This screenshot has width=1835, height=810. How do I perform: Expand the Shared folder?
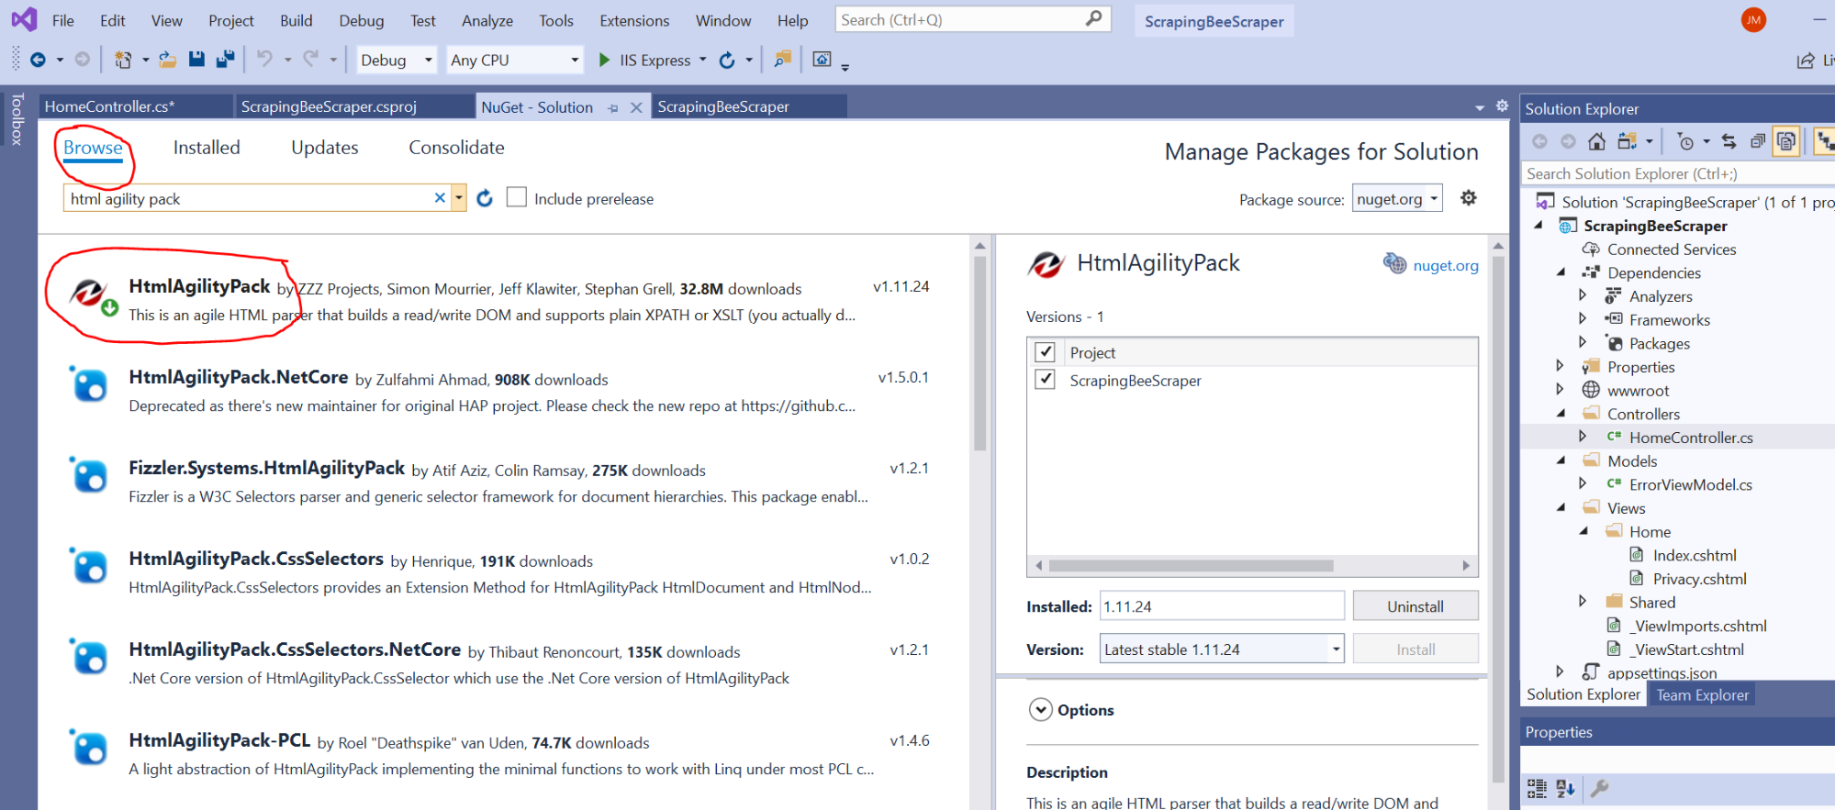[1583, 601]
